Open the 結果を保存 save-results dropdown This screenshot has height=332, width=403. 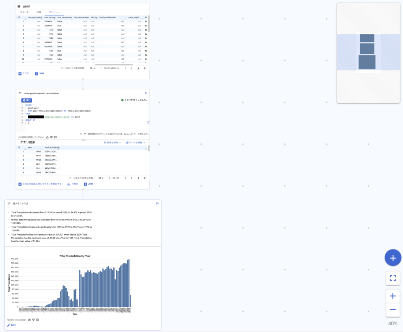pyautogui.click(x=111, y=143)
